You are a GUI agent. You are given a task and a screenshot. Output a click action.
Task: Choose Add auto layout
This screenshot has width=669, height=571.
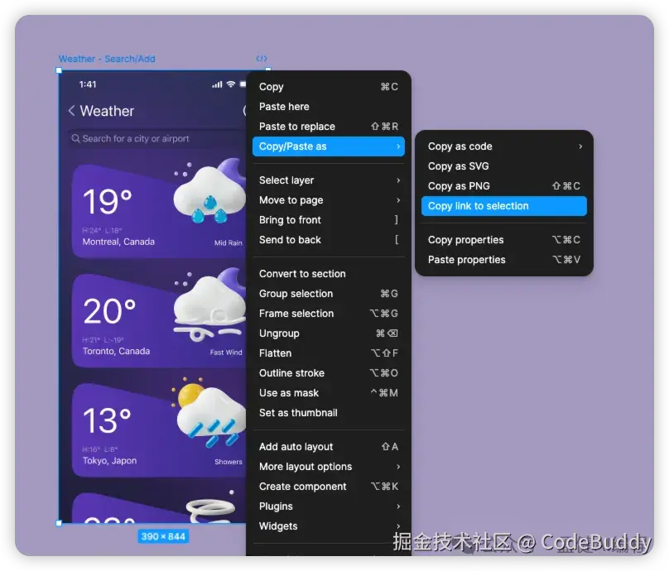tap(328, 447)
